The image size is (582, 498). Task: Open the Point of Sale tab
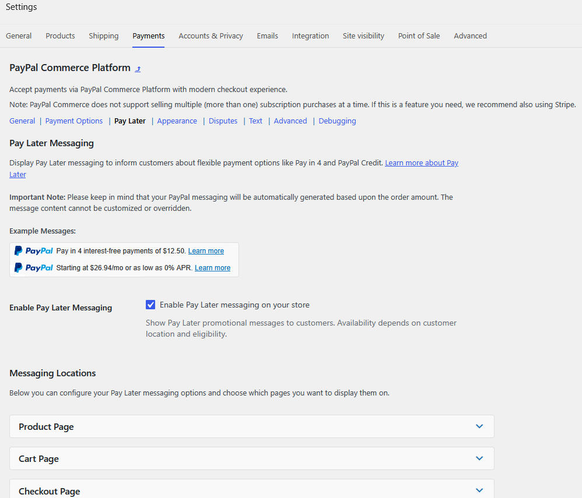click(x=419, y=36)
